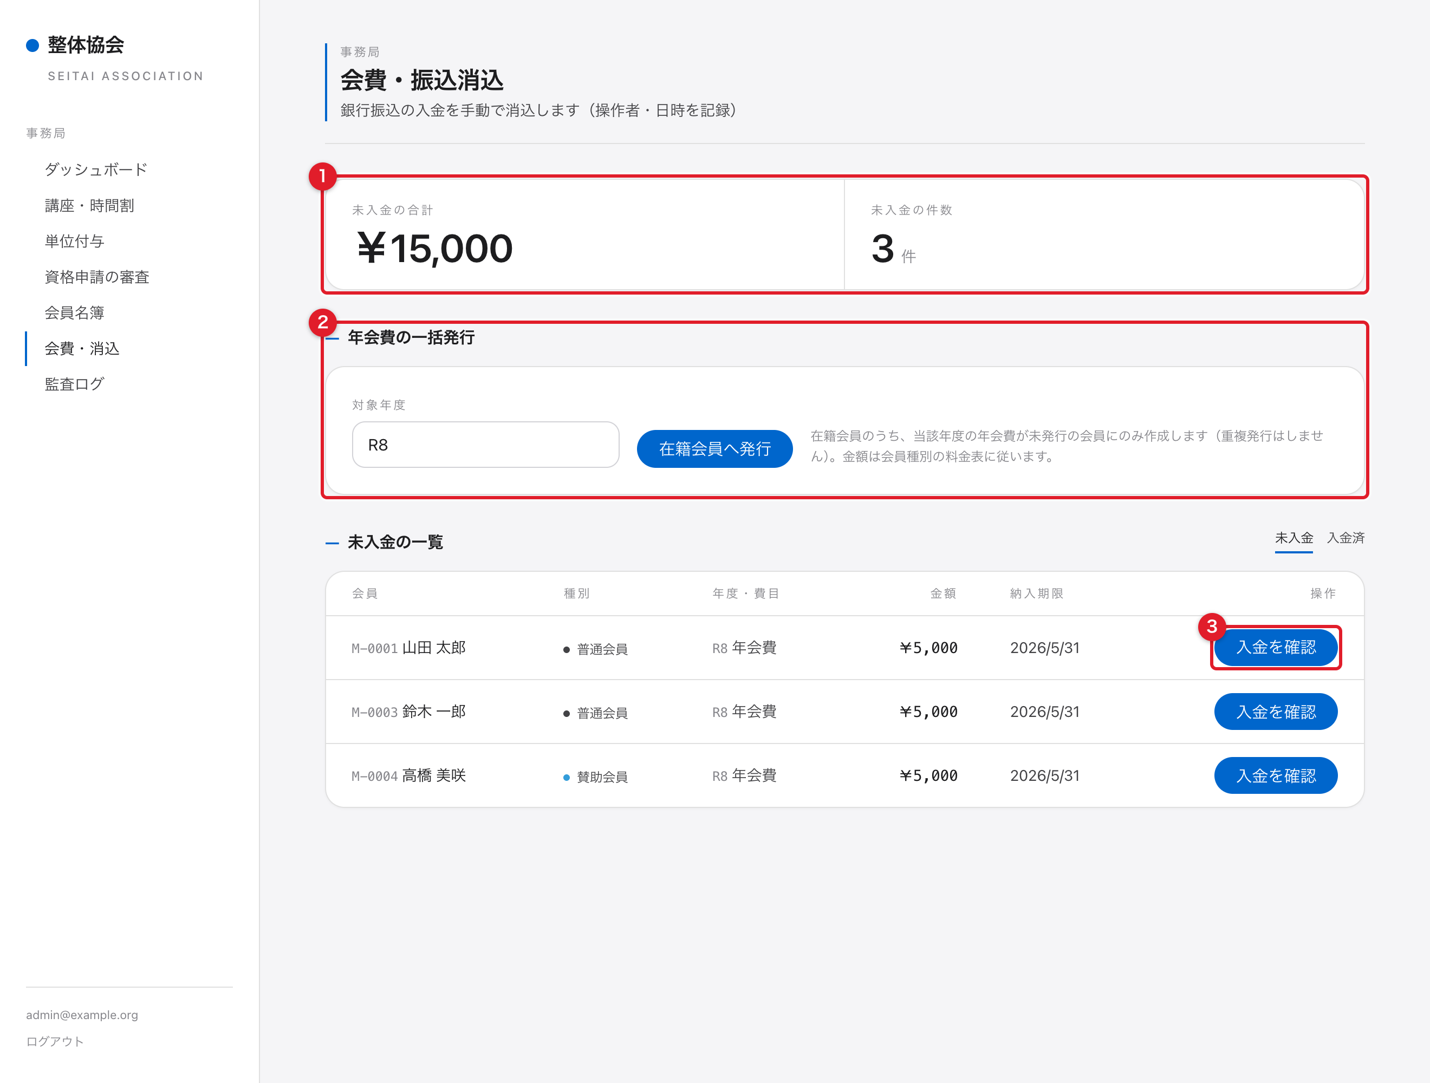Click the 納入期限 column header
1430x1083 pixels.
tap(1036, 593)
